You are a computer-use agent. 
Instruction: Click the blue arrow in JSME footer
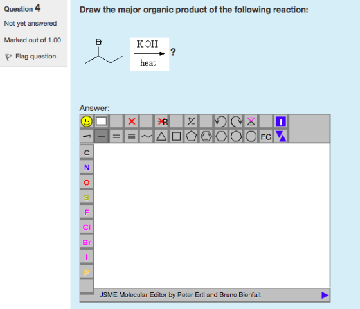pyautogui.click(x=325, y=295)
